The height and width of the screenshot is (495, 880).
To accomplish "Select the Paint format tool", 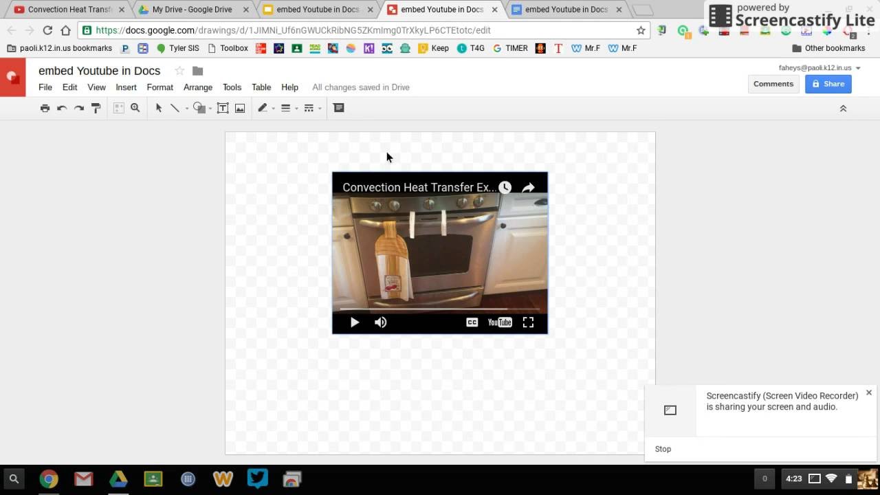I will (96, 108).
